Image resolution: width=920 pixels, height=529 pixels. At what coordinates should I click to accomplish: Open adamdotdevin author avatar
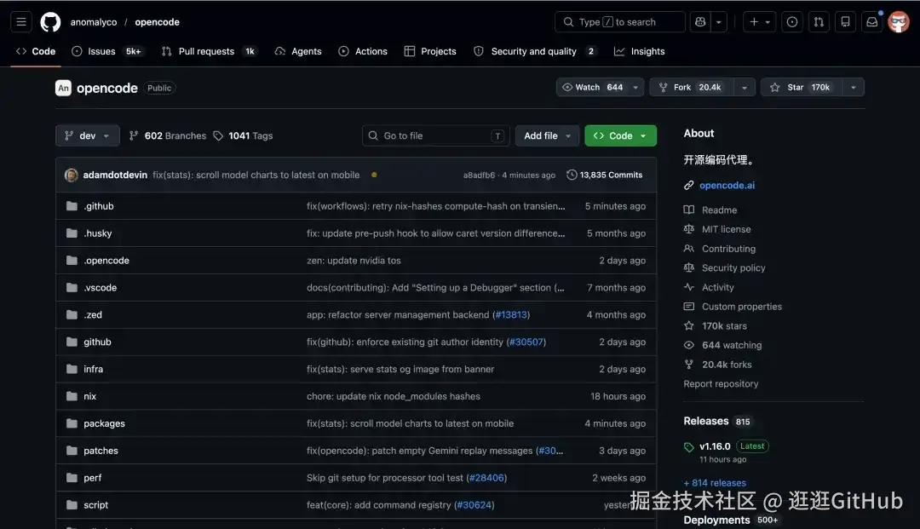tap(71, 175)
